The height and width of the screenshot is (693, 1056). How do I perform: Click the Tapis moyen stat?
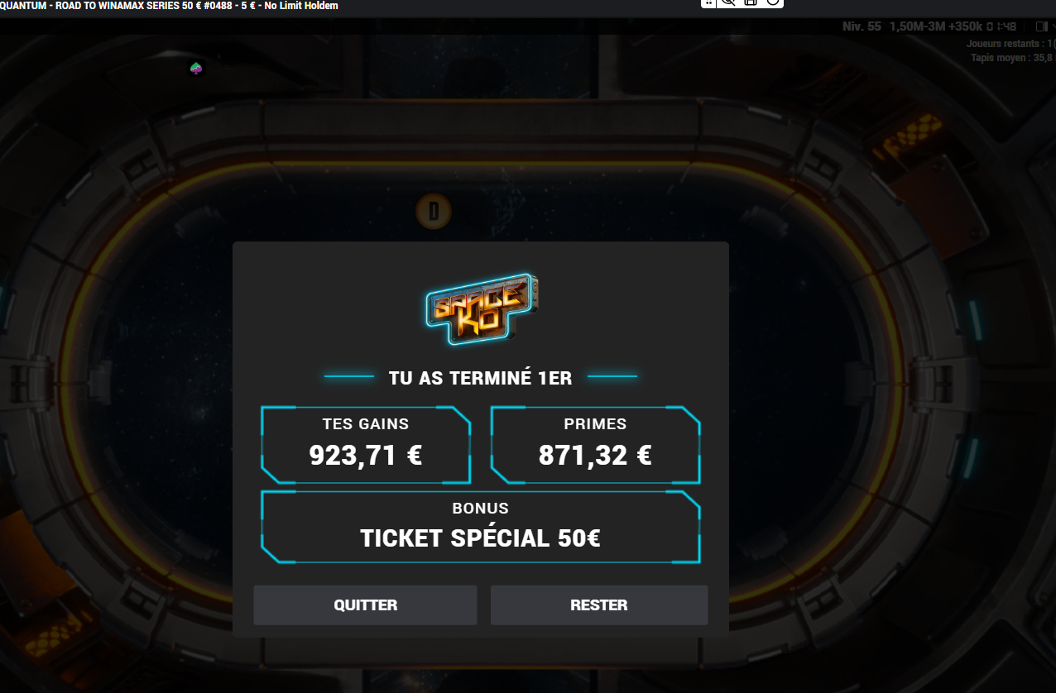coord(1013,58)
